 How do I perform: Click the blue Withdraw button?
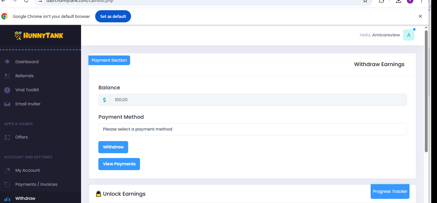[x=113, y=147]
